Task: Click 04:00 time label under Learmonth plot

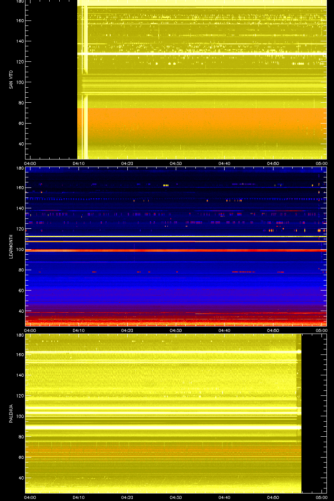Action: pos(30,330)
